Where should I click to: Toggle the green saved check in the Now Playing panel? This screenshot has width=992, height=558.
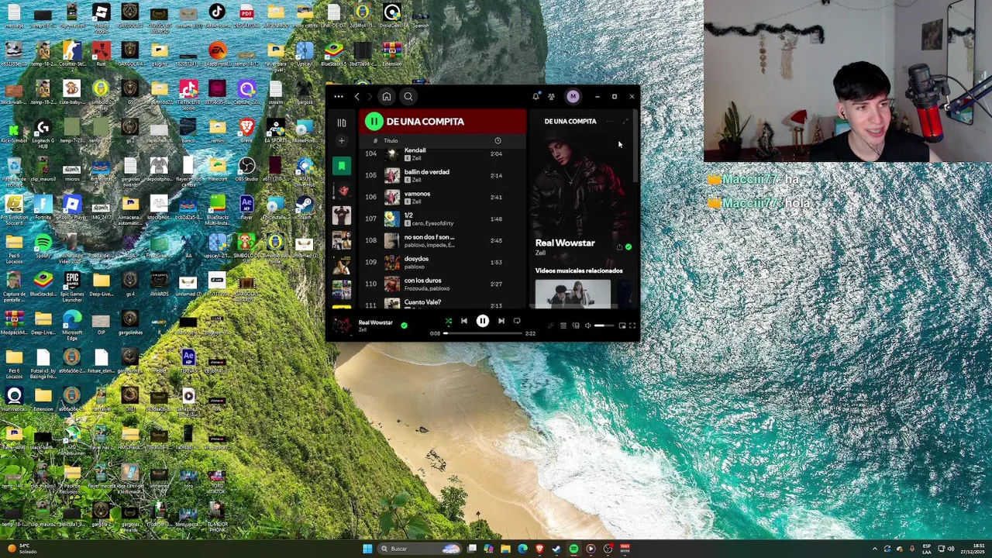(x=628, y=247)
